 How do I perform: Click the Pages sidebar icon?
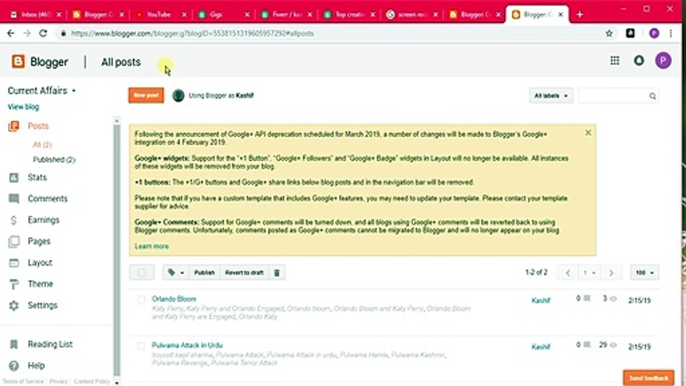tap(14, 242)
